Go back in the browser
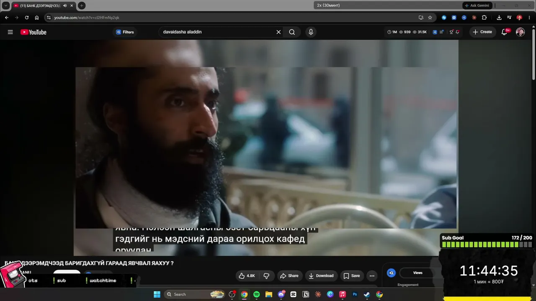Viewport: 536px width, 301px height. coord(7,18)
